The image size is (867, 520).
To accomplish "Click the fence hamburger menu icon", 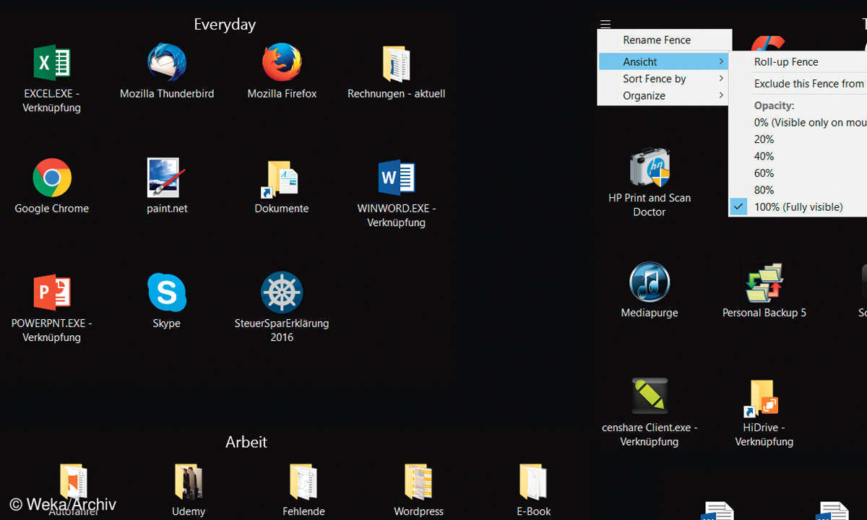I will [605, 24].
